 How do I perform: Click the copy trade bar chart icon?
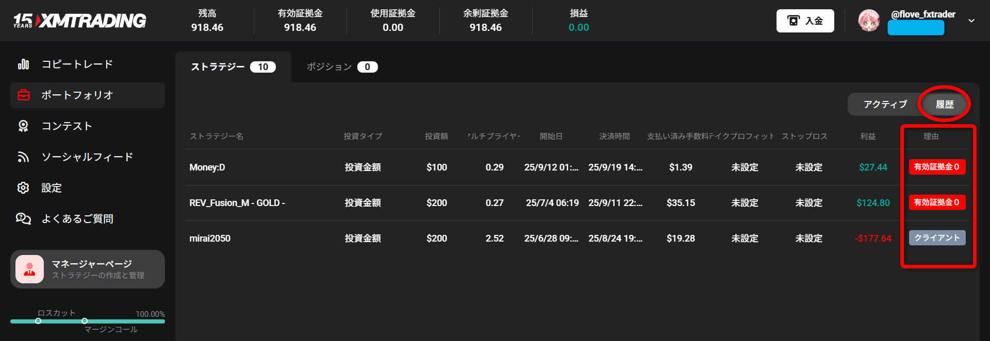click(x=23, y=64)
